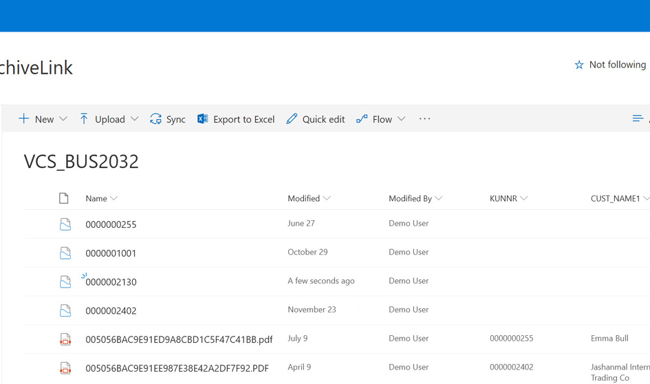Click the star icon to follow site
Viewport: 650px width, 384px height.
tap(579, 65)
